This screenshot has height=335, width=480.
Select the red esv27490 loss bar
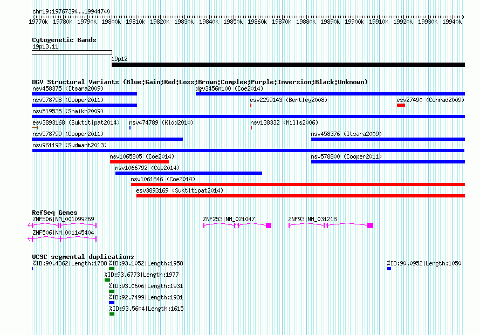coord(401,105)
